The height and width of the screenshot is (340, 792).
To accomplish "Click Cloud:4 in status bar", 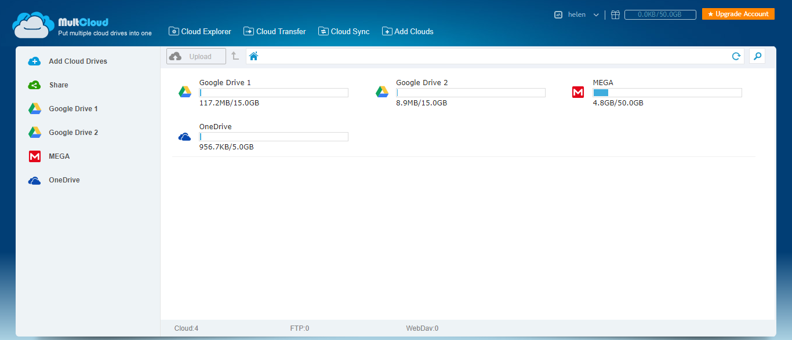I will pyautogui.click(x=186, y=328).
